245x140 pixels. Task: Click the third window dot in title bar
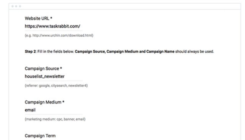(20, 6)
